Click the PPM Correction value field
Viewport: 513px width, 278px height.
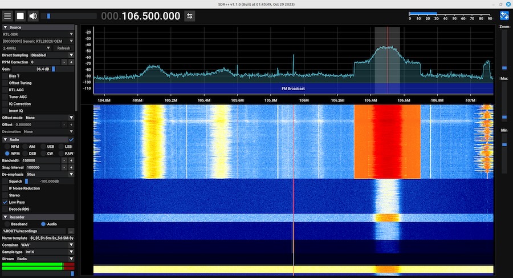pyautogui.click(x=45, y=62)
